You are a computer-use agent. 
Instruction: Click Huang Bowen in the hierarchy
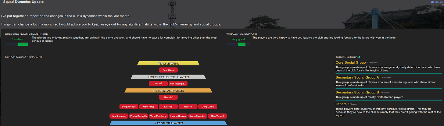coord(178,116)
